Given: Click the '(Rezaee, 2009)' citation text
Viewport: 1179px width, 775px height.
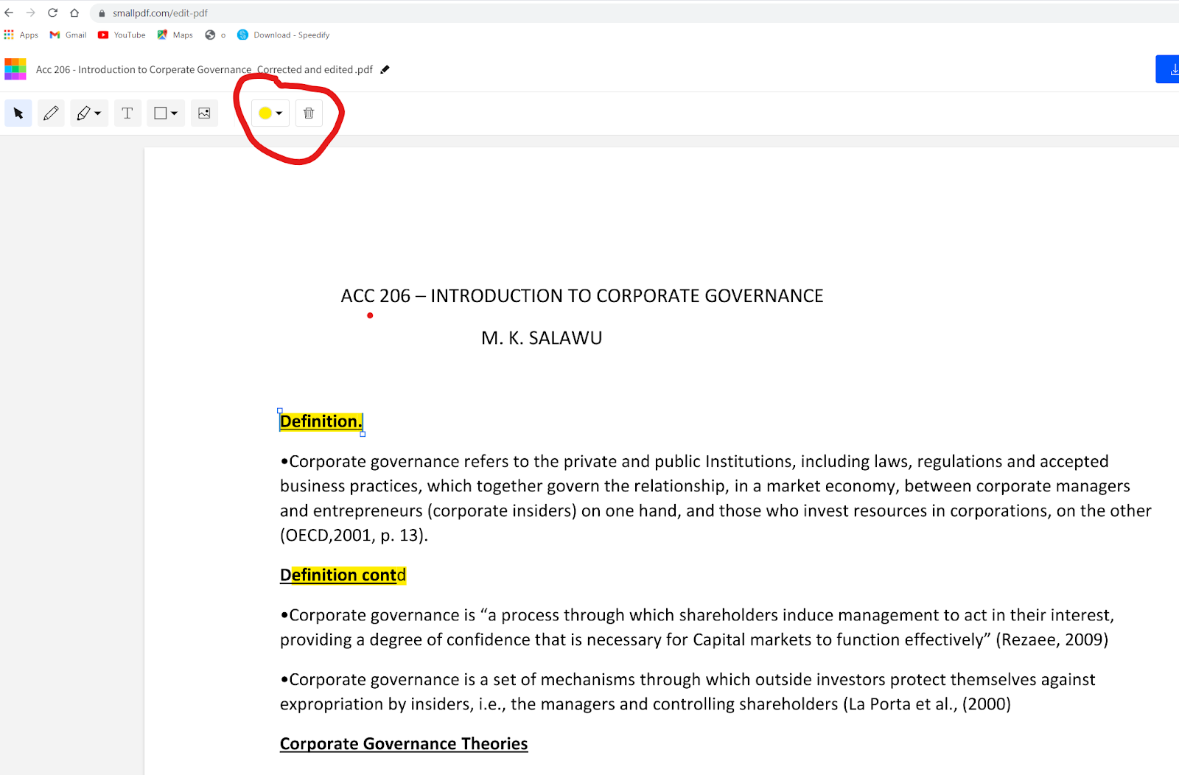Looking at the screenshot, I should [x=1052, y=640].
